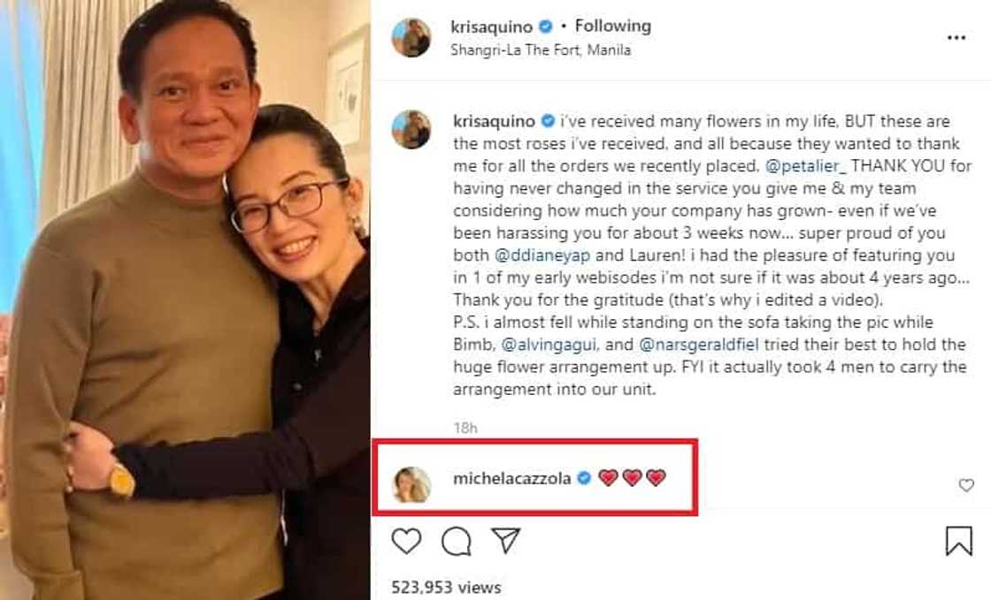Screen dimensions: 991x600
Task: Click the michelacazzola commenter username
Action: 511,478
